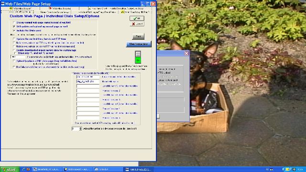306x172 pixels.
Task: Click the red X Cancel button
Action: [x=137, y=24]
